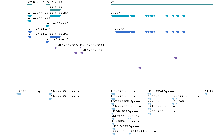Image resolution: width=213 pixels, height=135 pixels.
Task: Click the lectin-21Ca-PA label
Action: (57, 39)
